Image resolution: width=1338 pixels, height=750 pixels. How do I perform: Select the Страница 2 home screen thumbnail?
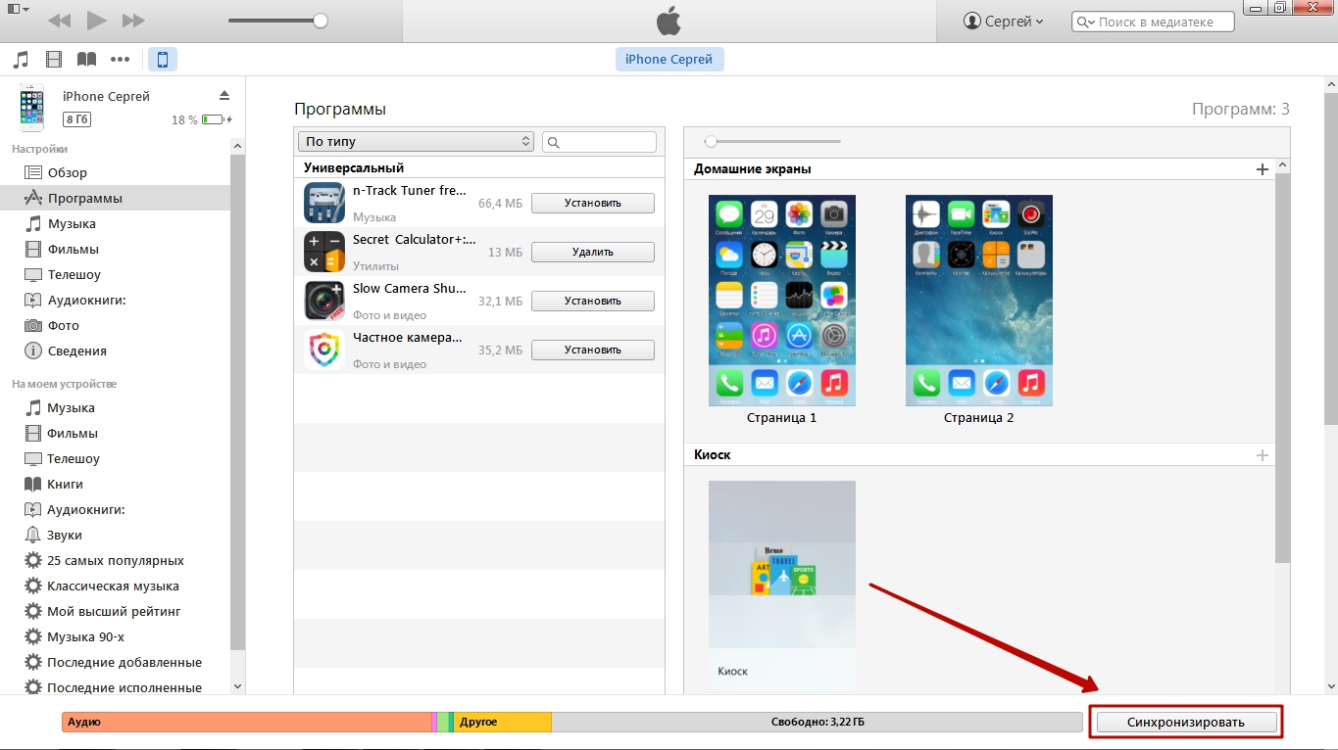(979, 301)
